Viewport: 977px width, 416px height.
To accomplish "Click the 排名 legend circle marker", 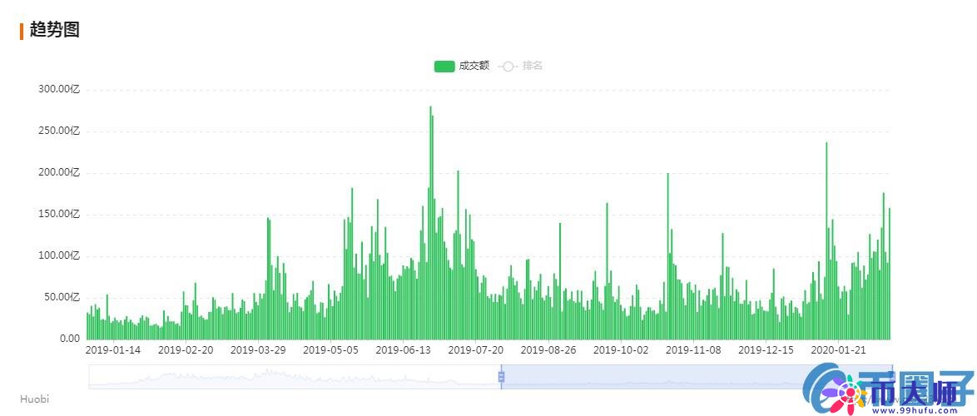I will tap(508, 66).
